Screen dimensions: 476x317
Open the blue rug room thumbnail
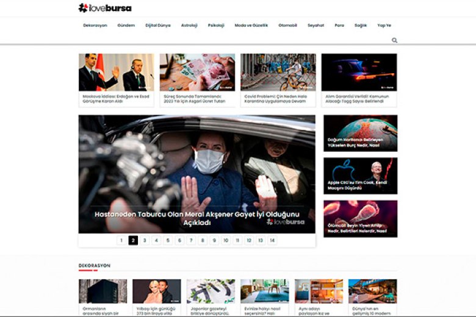265,291
